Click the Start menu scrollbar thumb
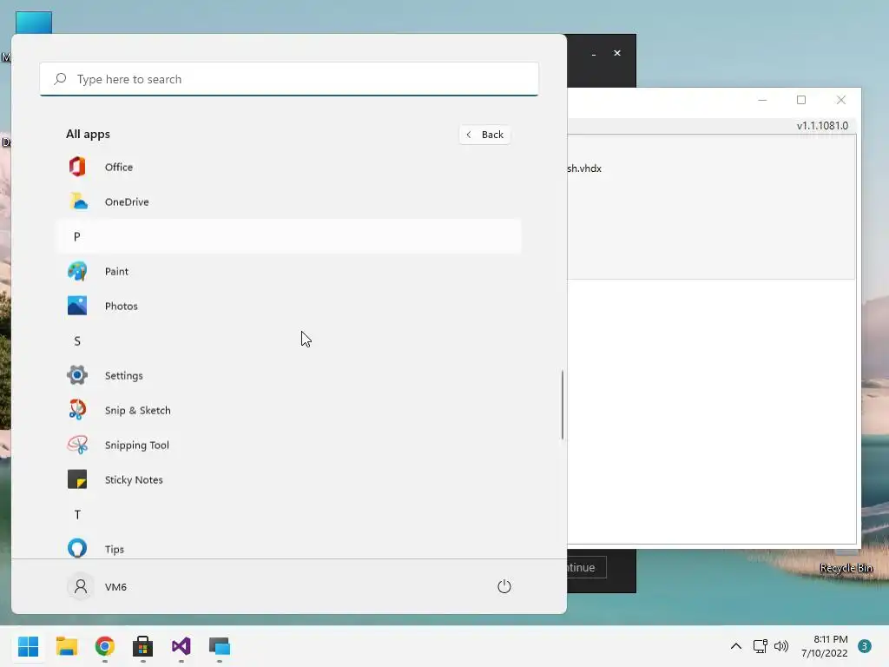 point(562,405)
